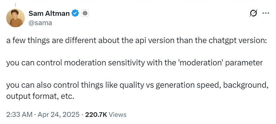Click the Apr 24, 2025 date
This screenshot has height=124, width=276.
[58, 114]
